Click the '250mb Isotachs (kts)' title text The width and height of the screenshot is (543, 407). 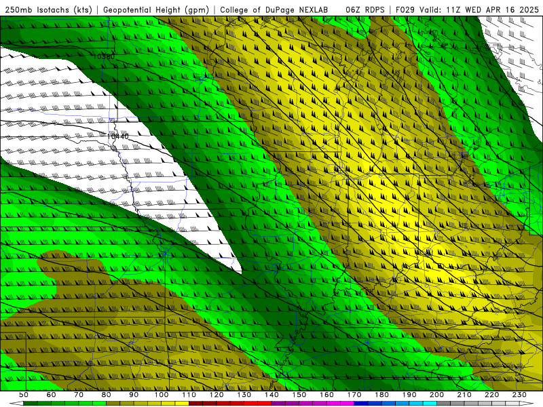[x=48, y=9]
